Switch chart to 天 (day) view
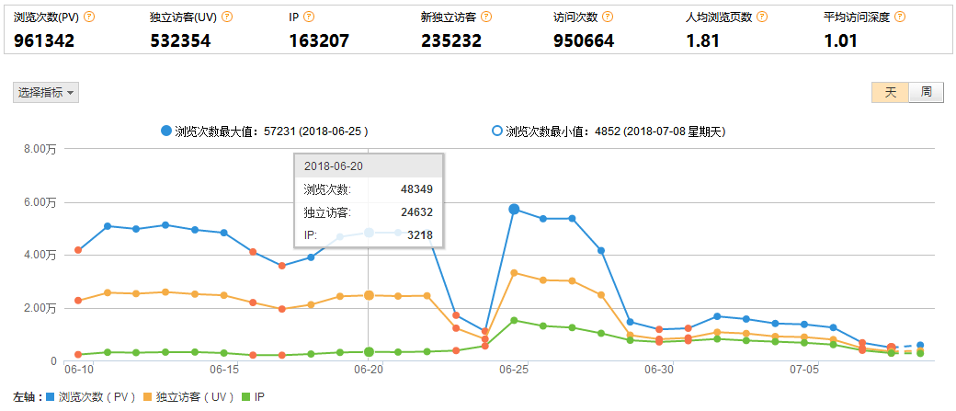This screenshot has height=411, width=956. click(890, 92)
